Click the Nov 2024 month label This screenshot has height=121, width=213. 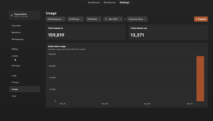tap(113, 19)
